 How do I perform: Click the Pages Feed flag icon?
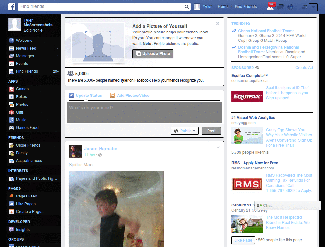coord(12,196)
